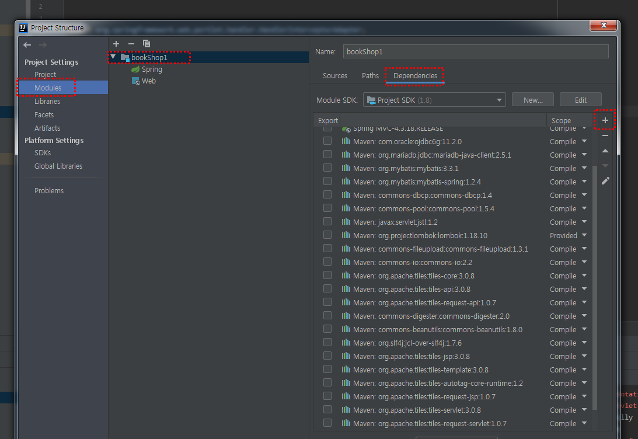Click library icon of commons-digester dependency
The height and width of the screenshot is (439, 638).
pos(346,316)
